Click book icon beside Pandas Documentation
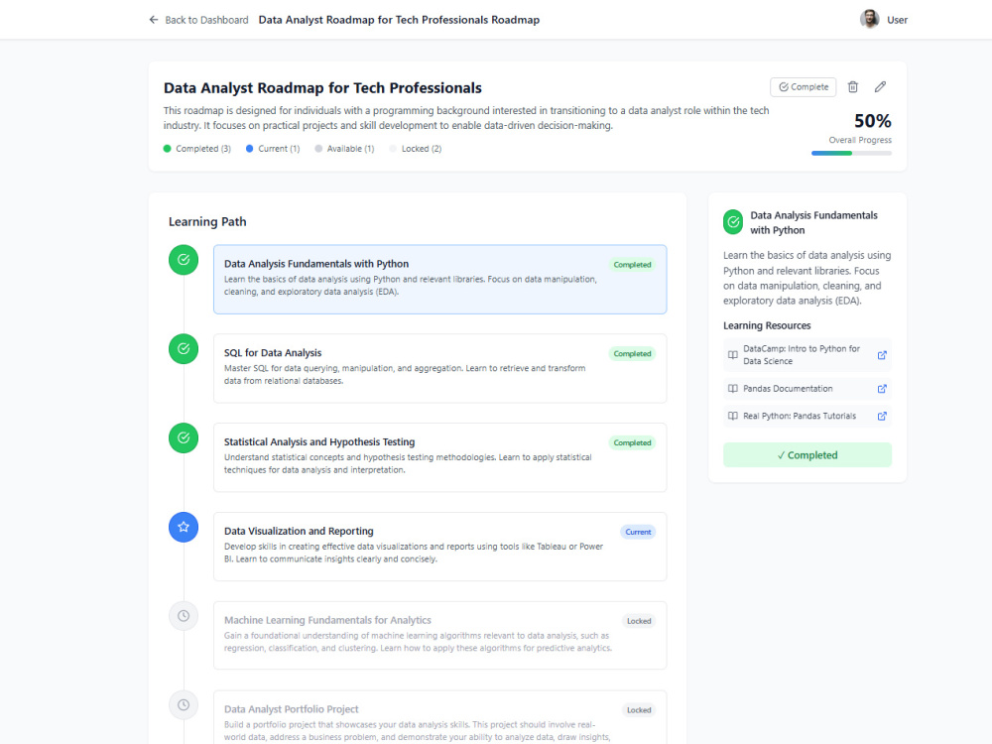This screenshot has width=992, height=744. click(733, 389)
